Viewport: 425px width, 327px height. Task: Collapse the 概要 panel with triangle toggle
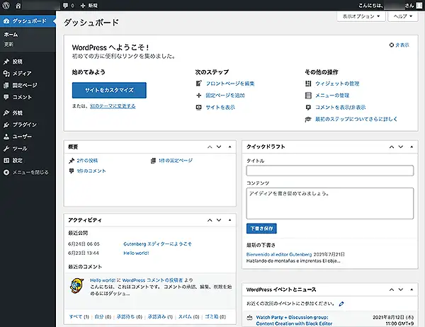229,147
